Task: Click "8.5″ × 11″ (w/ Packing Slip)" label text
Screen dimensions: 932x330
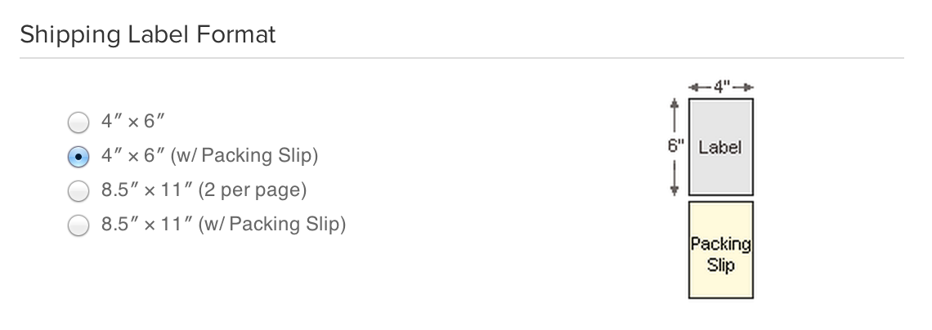Action: tap(223, 224)
